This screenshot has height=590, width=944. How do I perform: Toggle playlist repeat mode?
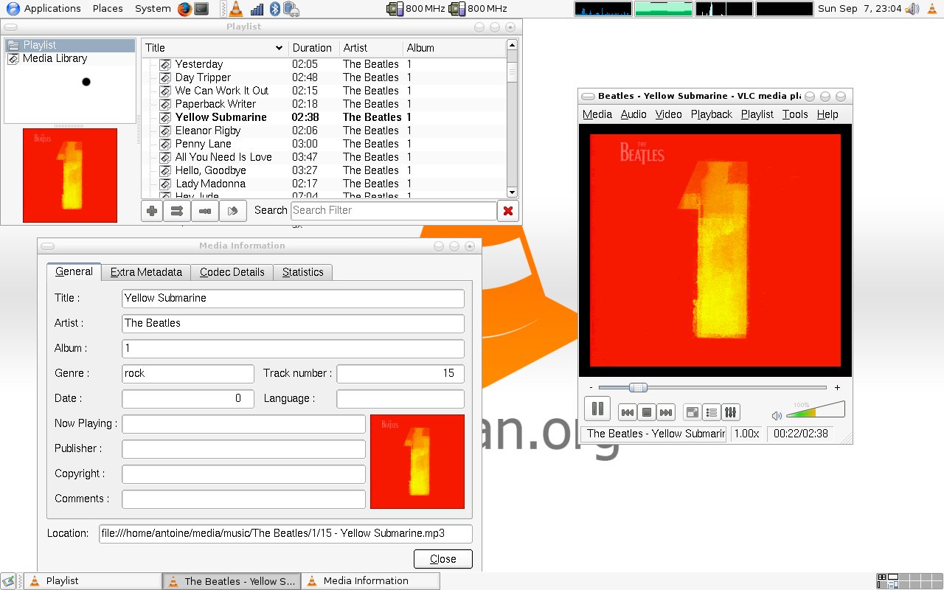(205, 211)
